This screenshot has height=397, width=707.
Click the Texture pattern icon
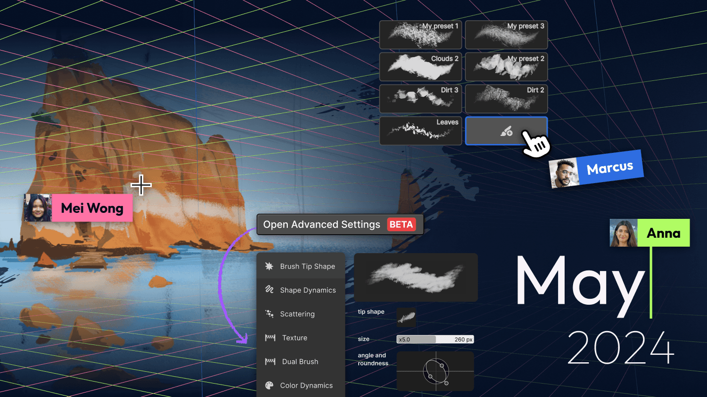click(270, 338)
